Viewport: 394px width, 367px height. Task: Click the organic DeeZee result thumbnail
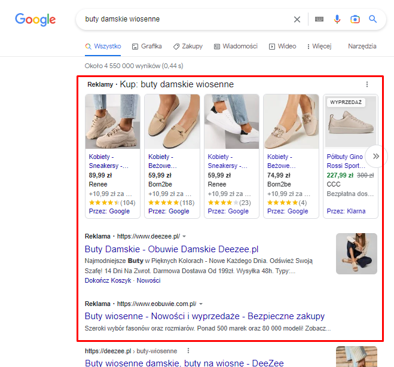tap(356, 357)
